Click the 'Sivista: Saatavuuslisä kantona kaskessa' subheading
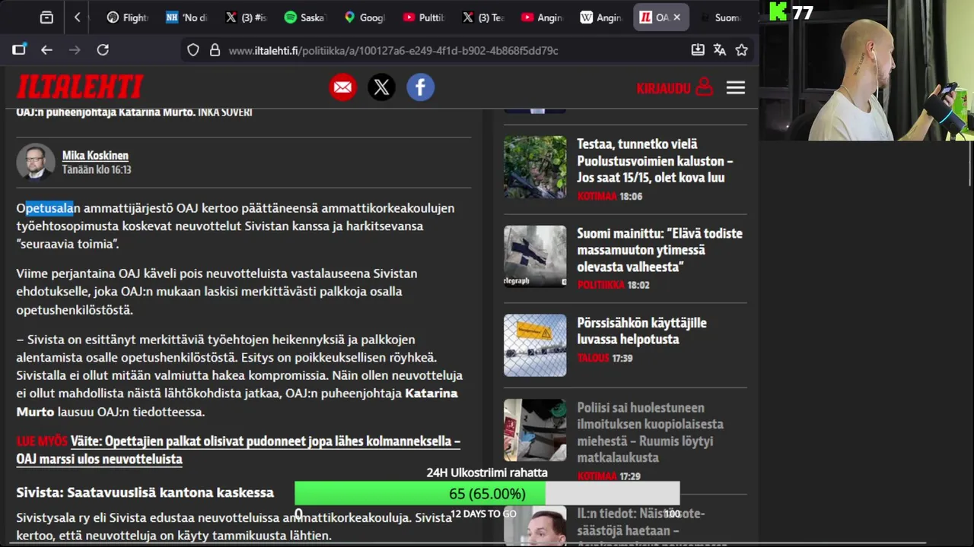This screenshot has width=974, height=547. pyautogui.click(x=145, y=492)
